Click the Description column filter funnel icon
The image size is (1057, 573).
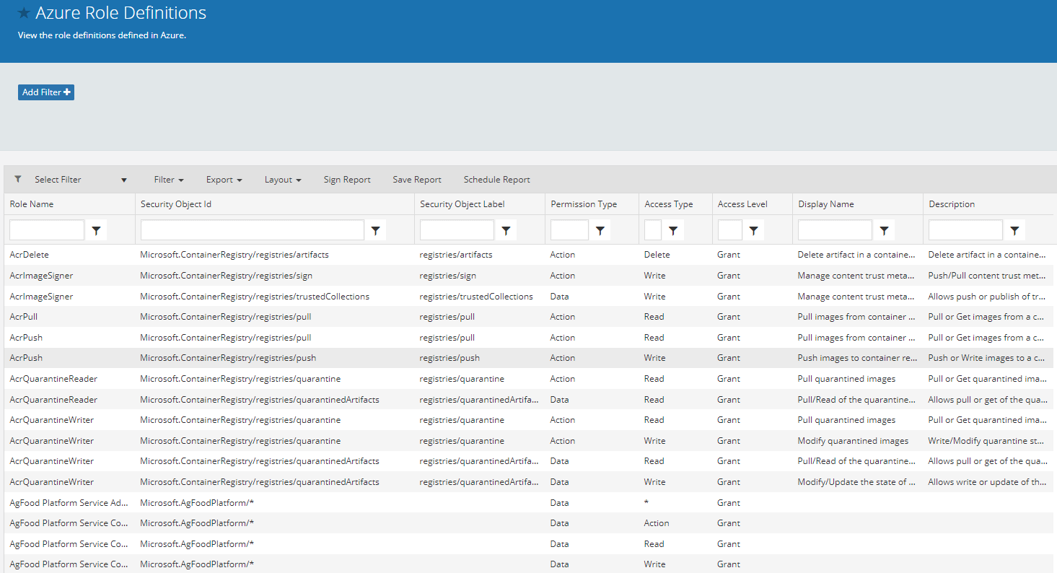click(1015, 230)
